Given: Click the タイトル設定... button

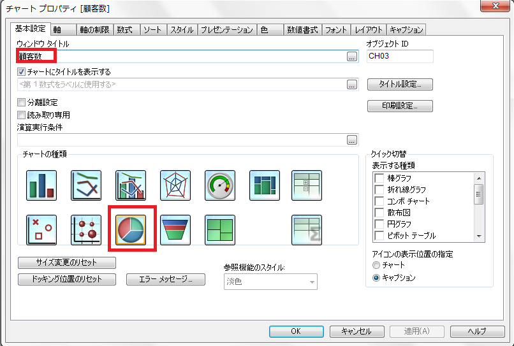Looking at the screenshot, I should click(400, 84).
